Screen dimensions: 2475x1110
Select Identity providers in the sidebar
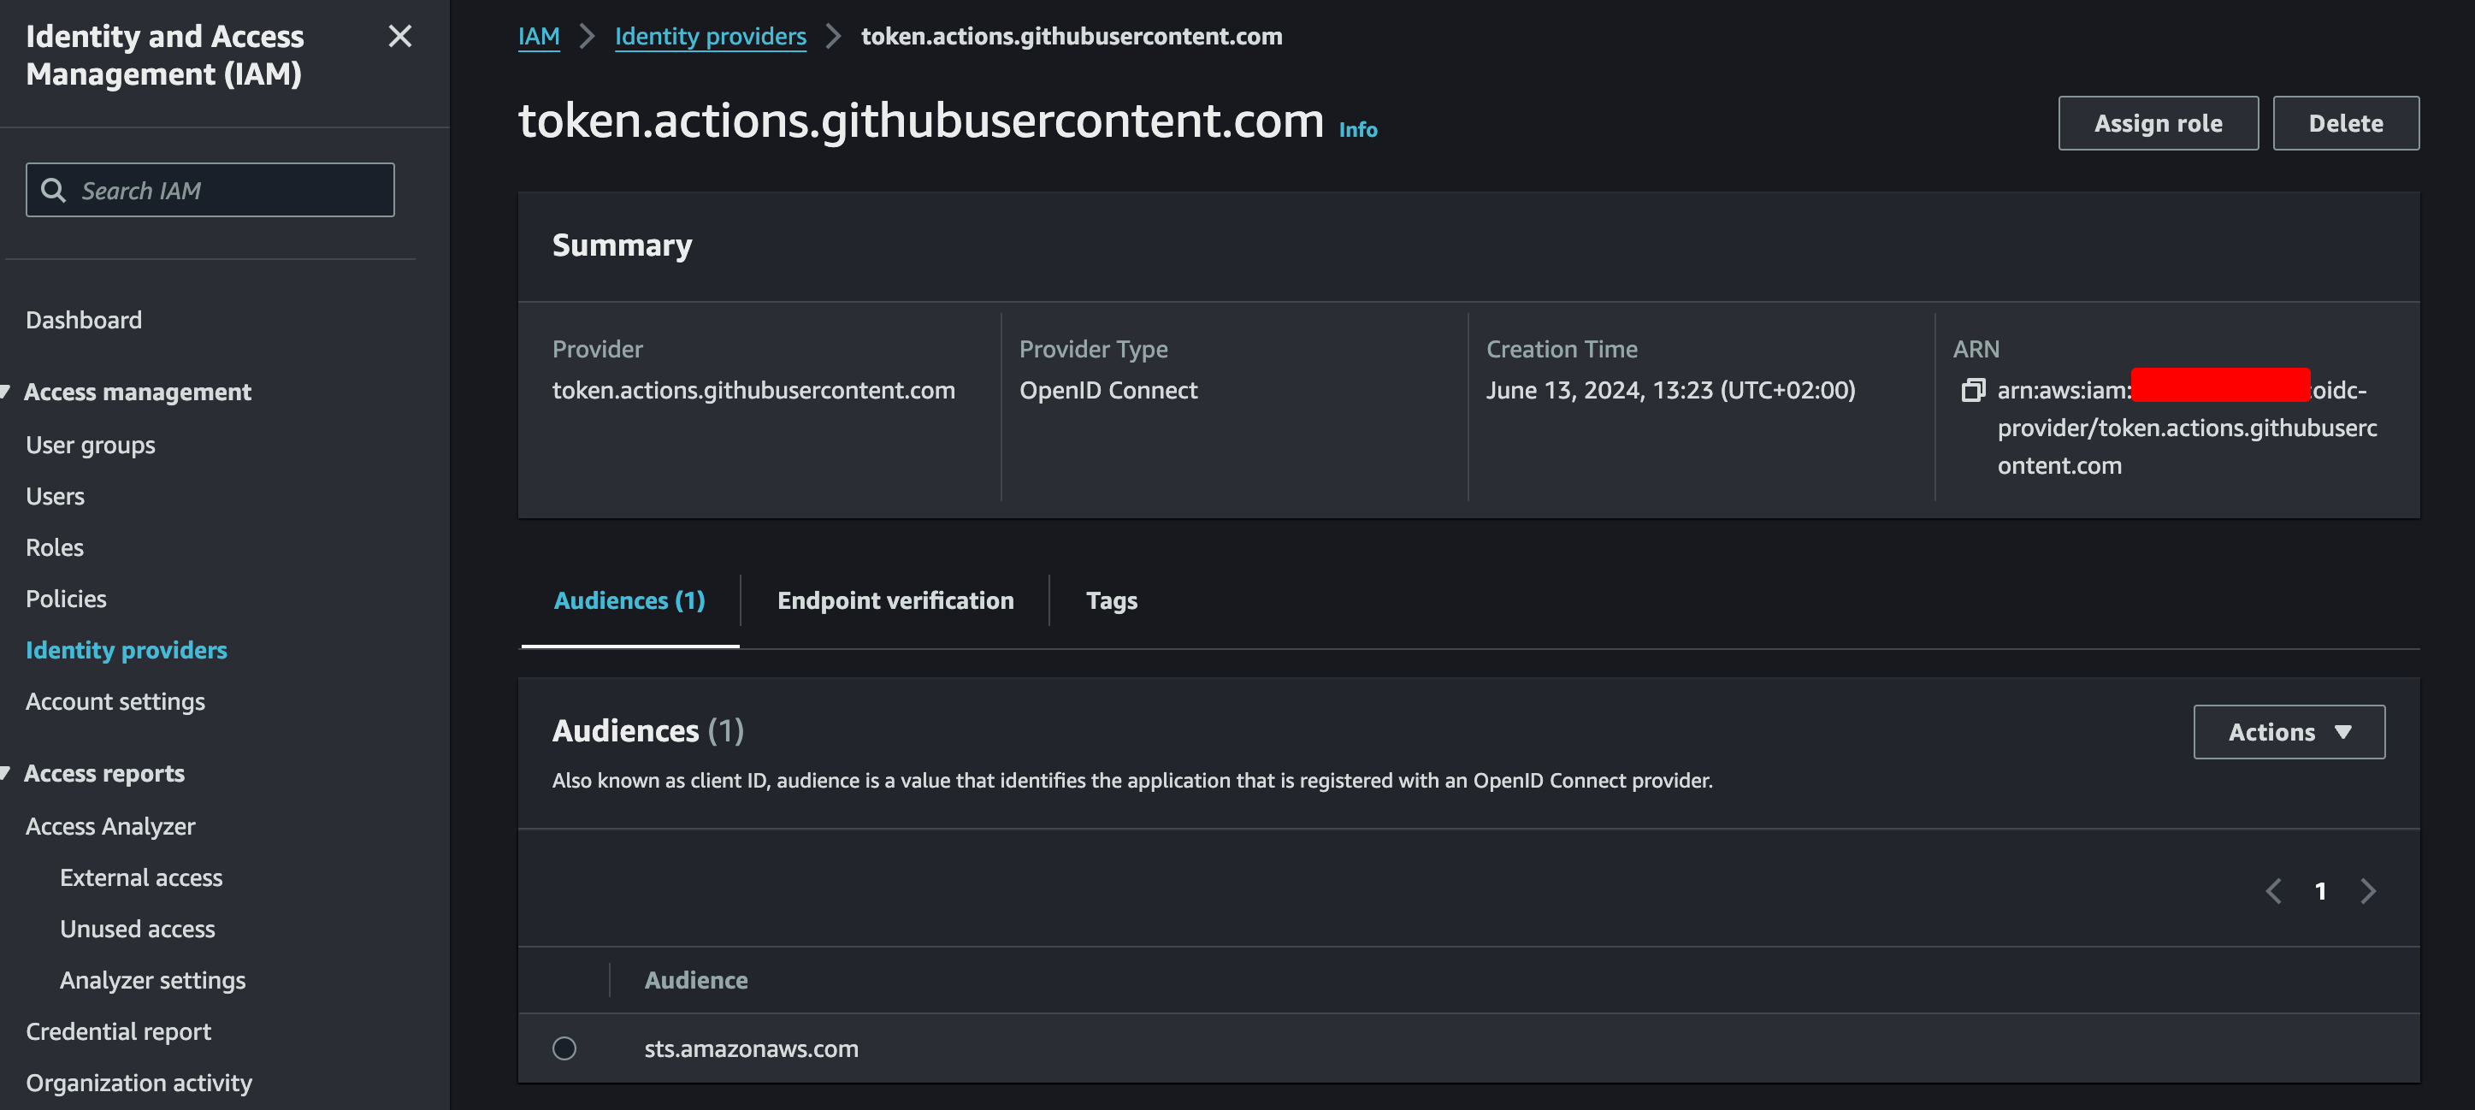[127, 651]
